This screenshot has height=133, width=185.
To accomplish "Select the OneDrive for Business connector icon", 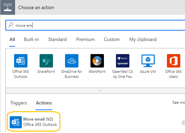I will pos(72,61).
